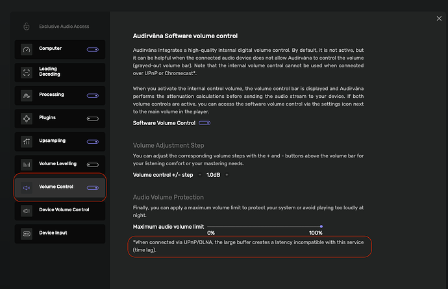Click the Device Volume Control speaker icon
Screen dimensions: 448x289
tap(27, 211)
